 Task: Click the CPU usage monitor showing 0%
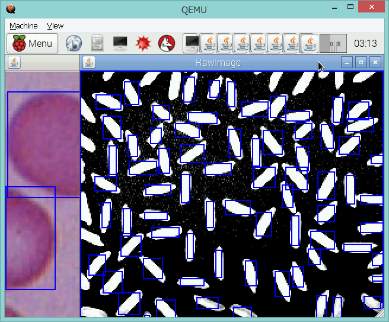[333, 43]
